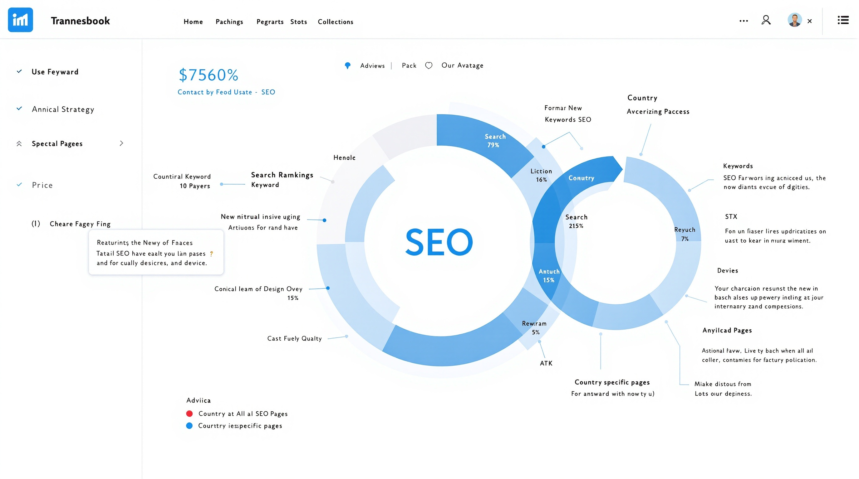
Task: Click the Antuch 15% chart segment
Action: pos(549,275)
